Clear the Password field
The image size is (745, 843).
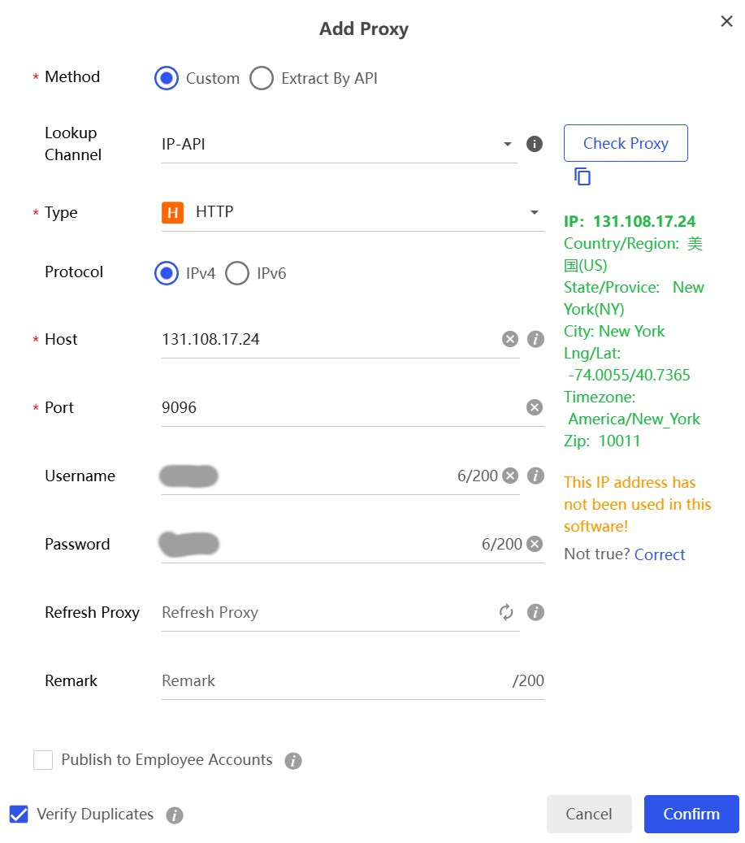click(534, 544)
